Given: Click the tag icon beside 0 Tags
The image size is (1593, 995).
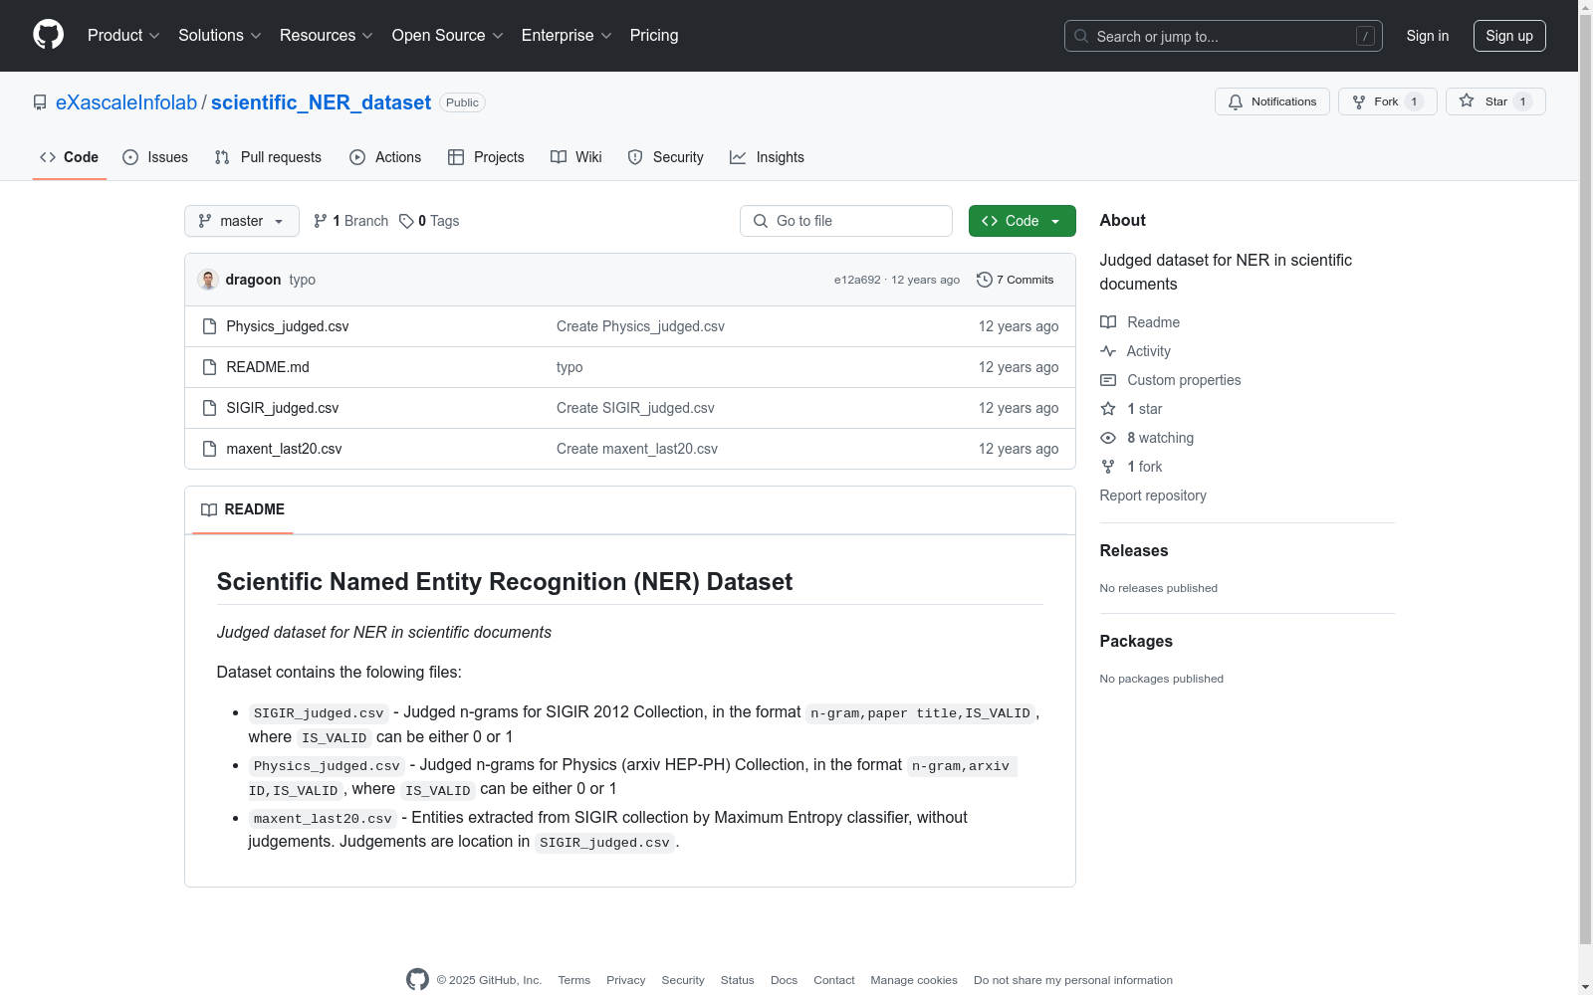Looking at the screenshot, I should [x=406, y=221].
